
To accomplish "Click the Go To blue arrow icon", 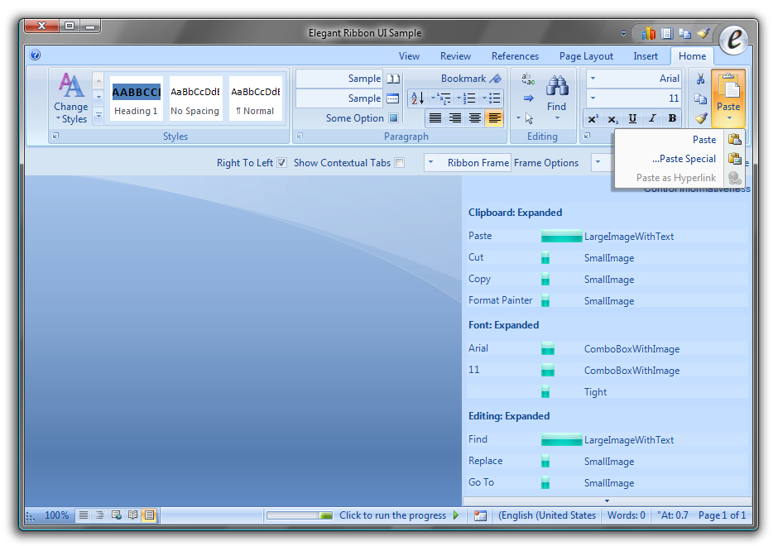I will pos(528,98).
